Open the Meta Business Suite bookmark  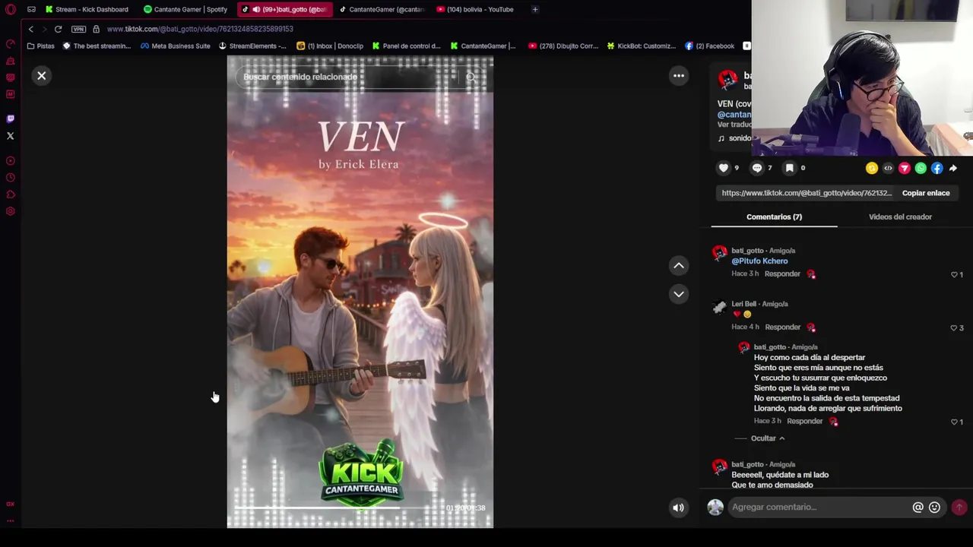pos(176,46)
